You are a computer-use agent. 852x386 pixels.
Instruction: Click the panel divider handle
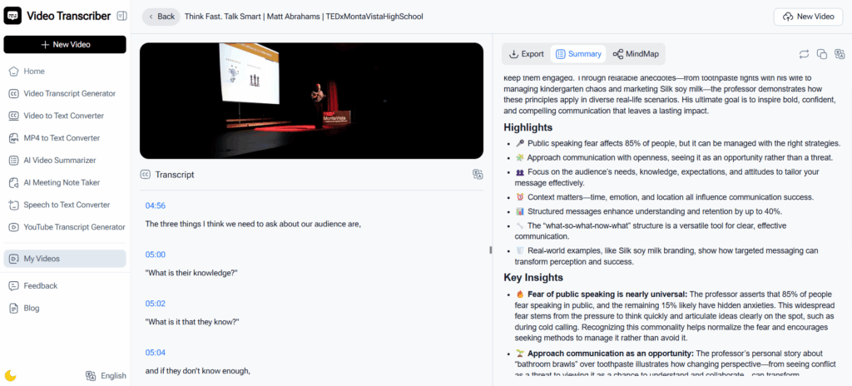click(x=491, y=250)
